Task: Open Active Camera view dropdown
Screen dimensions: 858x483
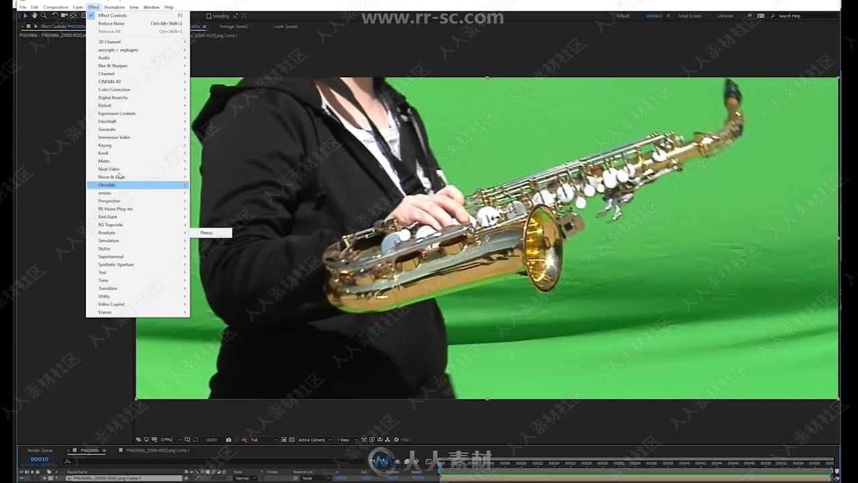Action: pos(315,440)
